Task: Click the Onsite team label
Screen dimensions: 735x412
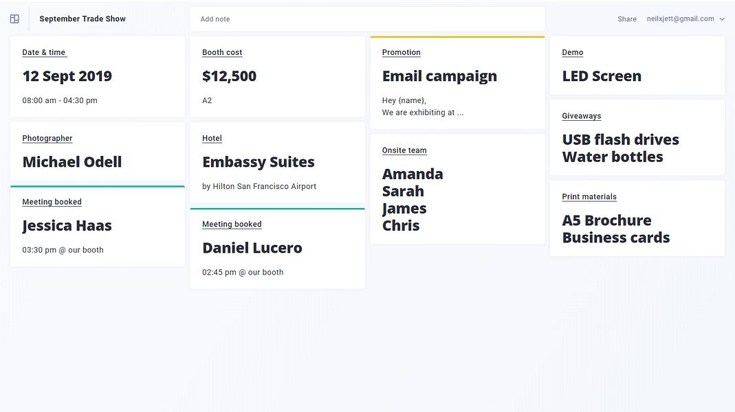Action: pyautogui.click(x=404, y=150)
